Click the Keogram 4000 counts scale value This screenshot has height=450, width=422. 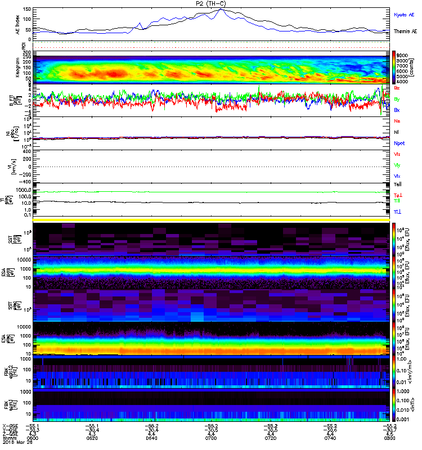[402, 82]
